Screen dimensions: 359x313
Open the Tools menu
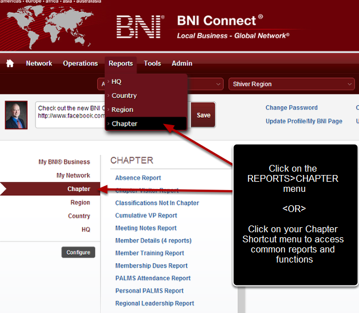click(152, 63)
